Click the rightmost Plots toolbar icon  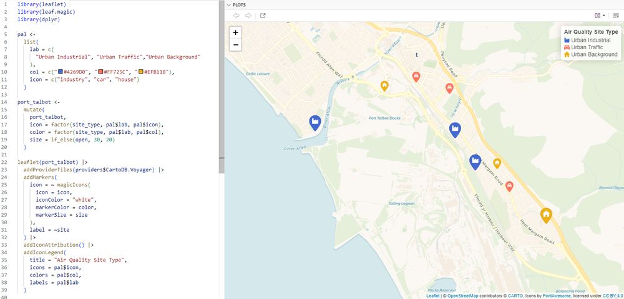[616, 16]
